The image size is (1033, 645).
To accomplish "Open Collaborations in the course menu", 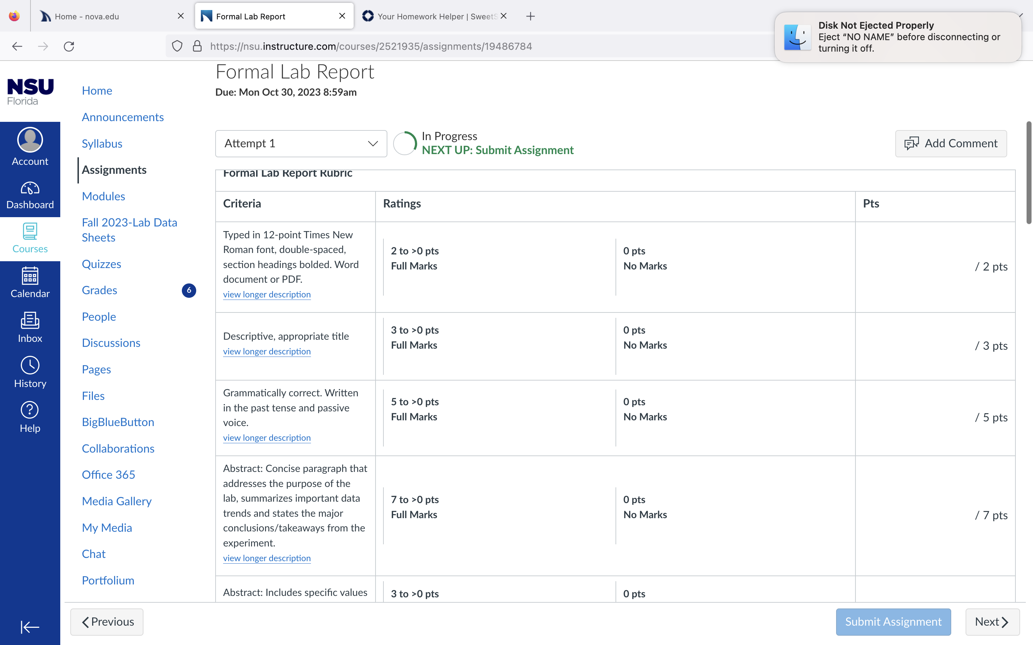I will pyautogui.click(x=118, y=448).
